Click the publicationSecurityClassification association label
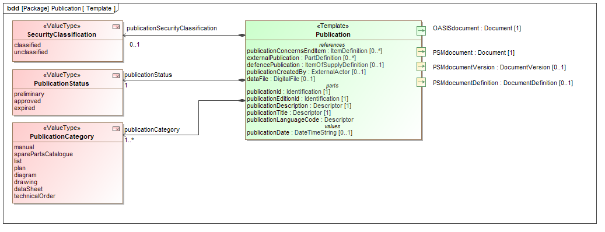The height and width of the screenshot is (232, 605). (x=172, y=28)
